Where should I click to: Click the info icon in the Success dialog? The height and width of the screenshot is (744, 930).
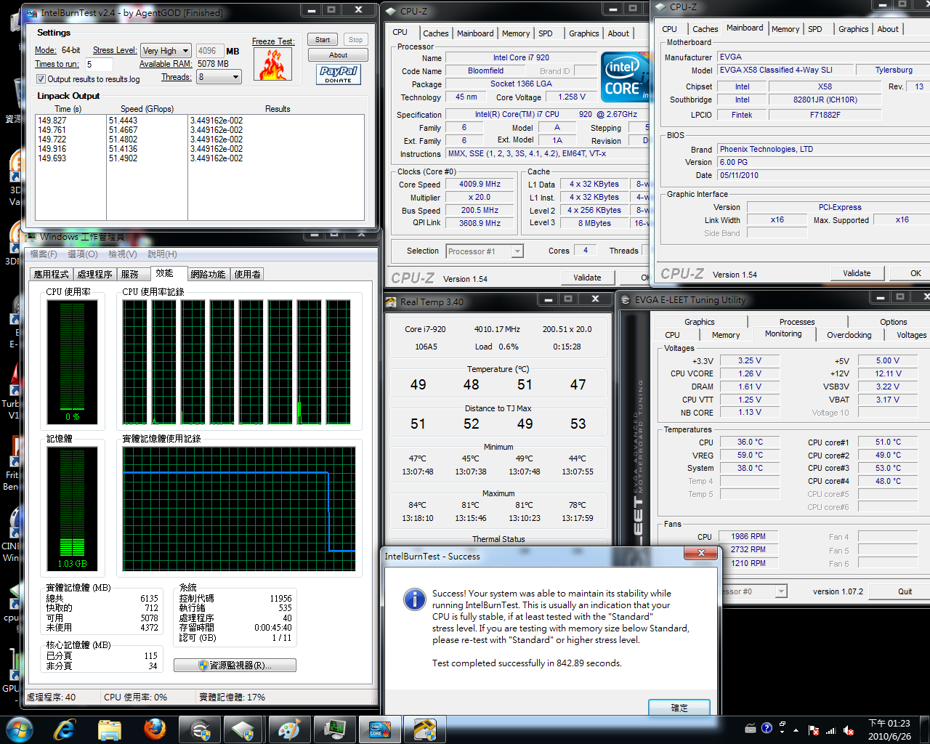coord(415,599)
